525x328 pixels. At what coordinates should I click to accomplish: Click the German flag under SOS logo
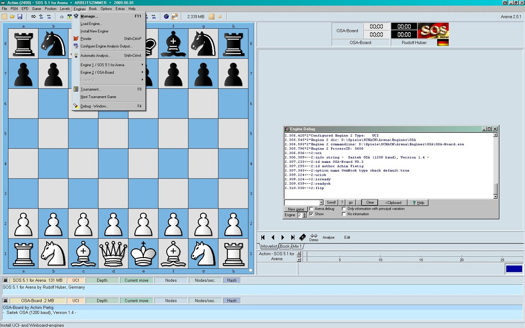[x=443, y=42]
